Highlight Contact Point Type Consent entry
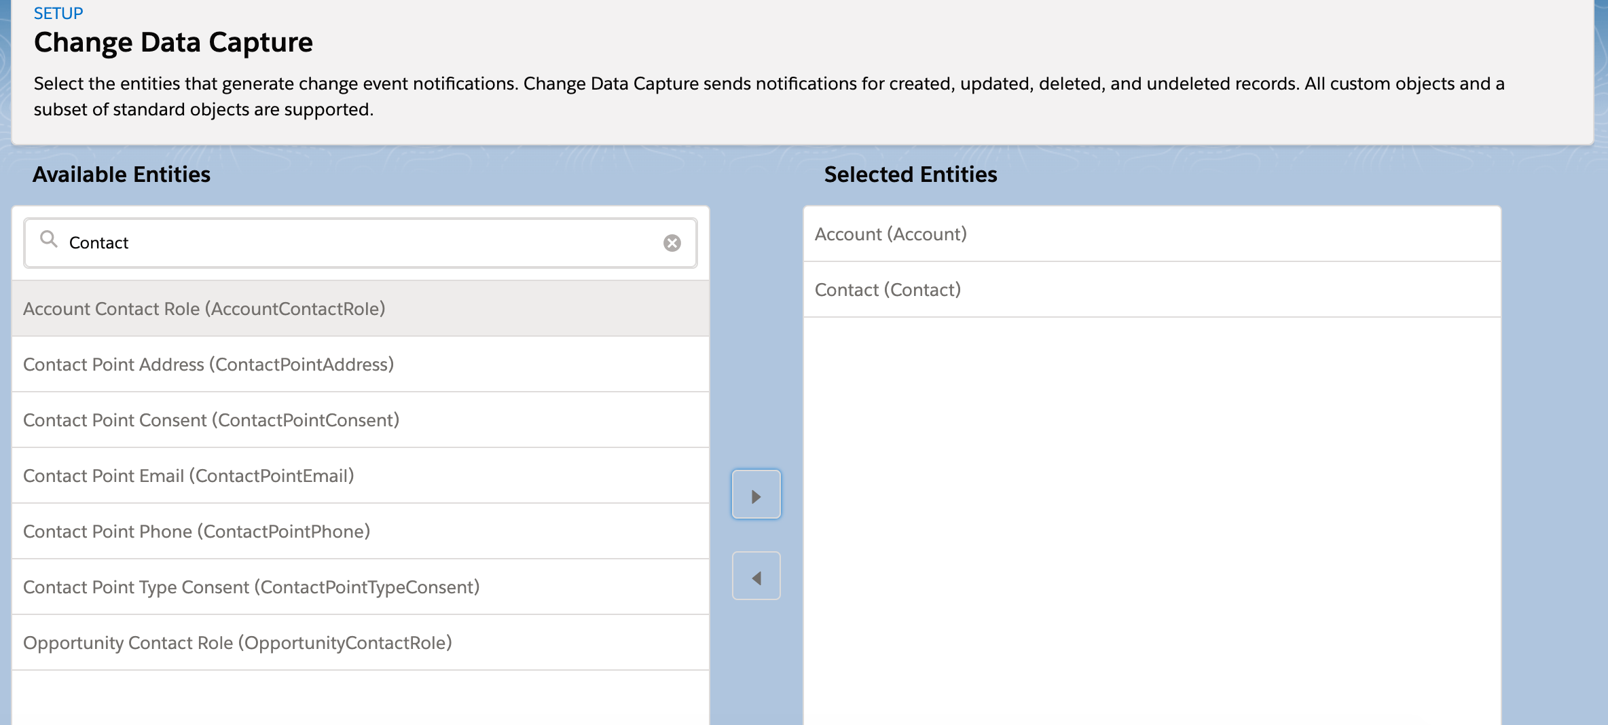This screenshot has width=1608, height=725. (251, 587)
